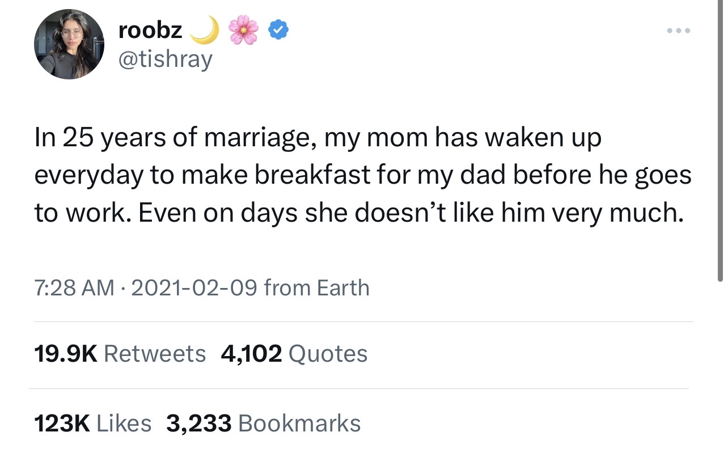Click the "from Earth" location label
728x453 pixels.
coord(316,288)
